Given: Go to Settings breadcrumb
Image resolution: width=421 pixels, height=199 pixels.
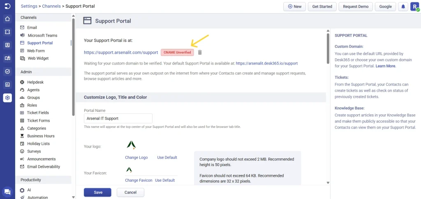Looking at the screenshot, I should tap(29, 6).
